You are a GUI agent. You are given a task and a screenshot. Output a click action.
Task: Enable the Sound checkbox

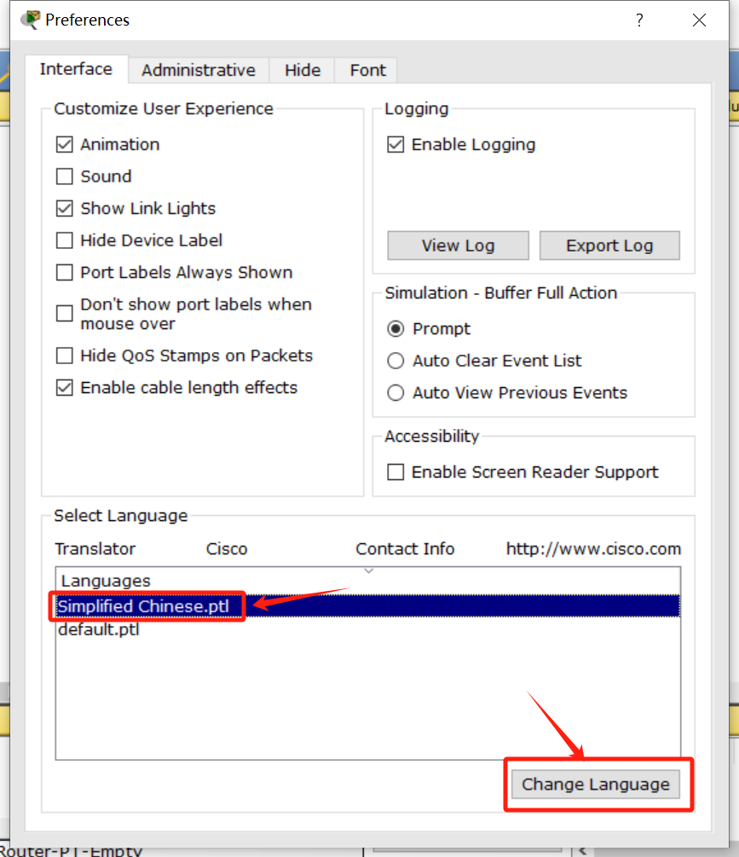65,177
